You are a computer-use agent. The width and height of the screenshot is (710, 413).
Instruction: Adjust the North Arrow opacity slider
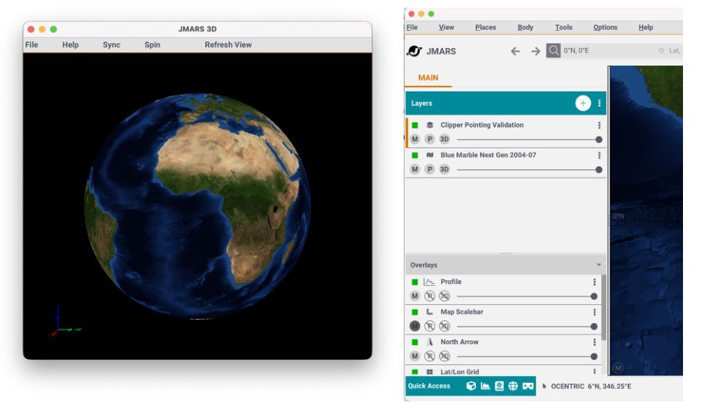pyautogui.click(x=527, y=357)
